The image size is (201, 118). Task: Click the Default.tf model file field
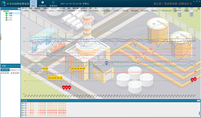coord(15,69)
